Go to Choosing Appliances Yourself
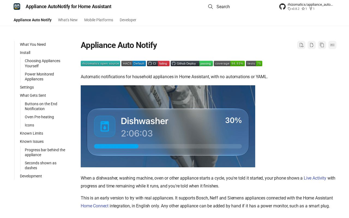 point(43,63)
